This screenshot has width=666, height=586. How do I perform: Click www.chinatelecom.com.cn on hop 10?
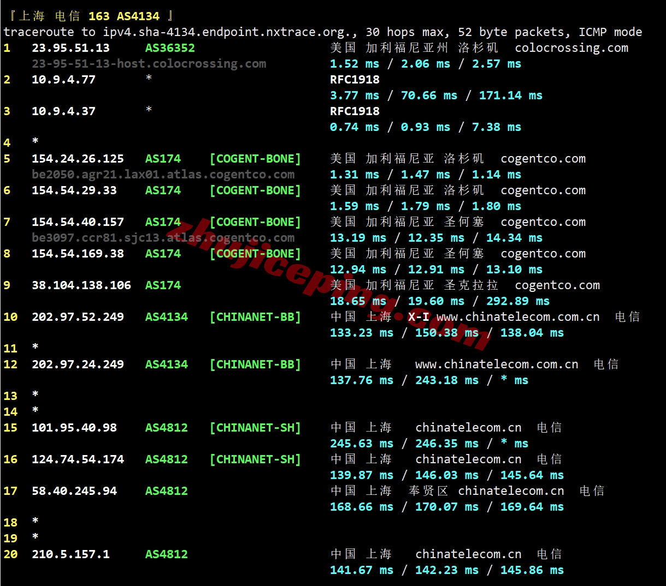pos(518,317)
